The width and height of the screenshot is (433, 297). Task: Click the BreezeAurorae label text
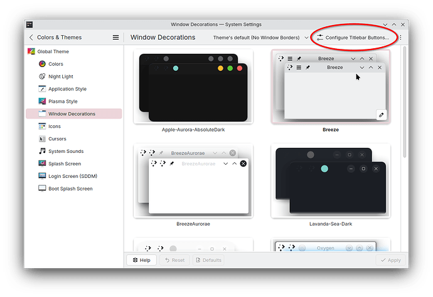click(193, 224)
